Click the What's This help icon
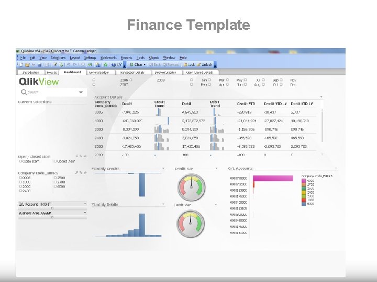 click(x=119, y=65)
